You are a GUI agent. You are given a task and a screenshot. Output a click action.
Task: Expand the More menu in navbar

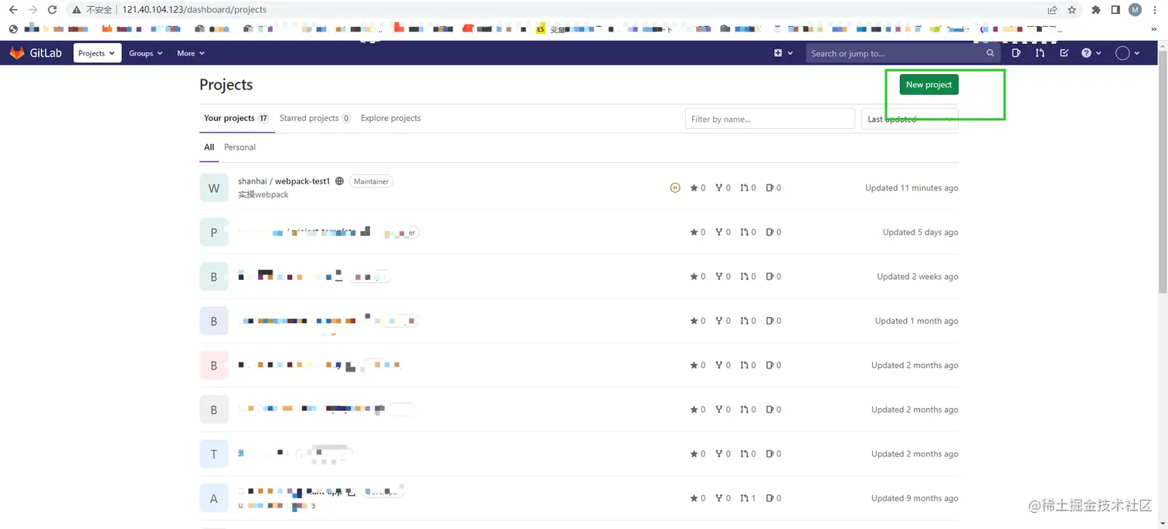point(191,53)
